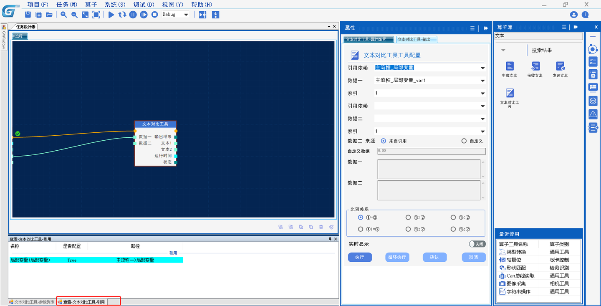Click the orbit circle icon in right sidebar
The height and width of the screenshot is (306, 601).
coord(593,49)
